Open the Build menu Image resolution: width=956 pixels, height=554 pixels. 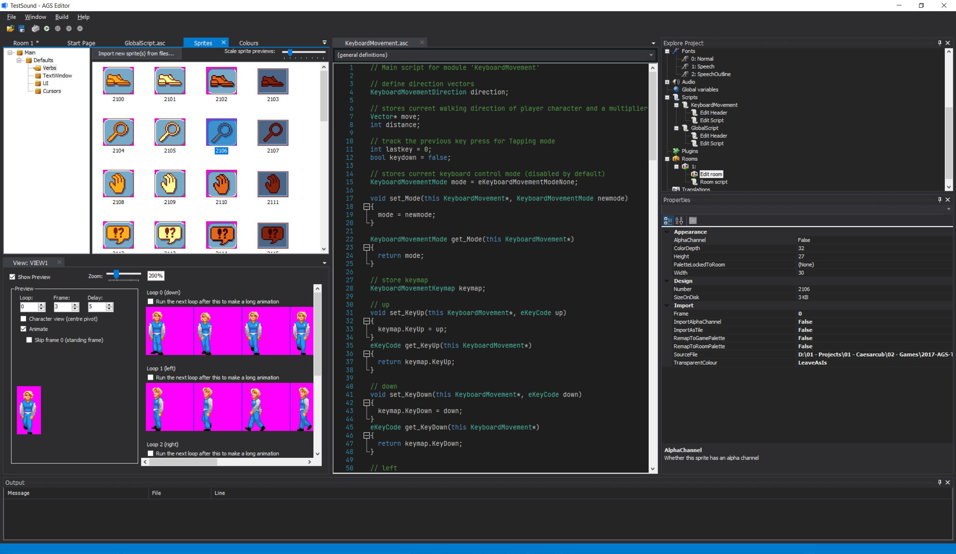click(62, 17)
